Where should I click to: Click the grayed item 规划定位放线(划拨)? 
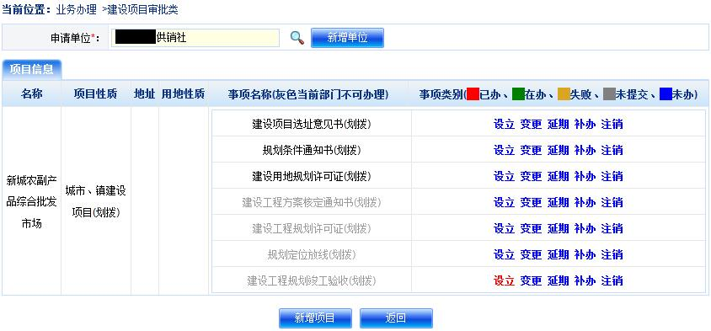point(312,254)
